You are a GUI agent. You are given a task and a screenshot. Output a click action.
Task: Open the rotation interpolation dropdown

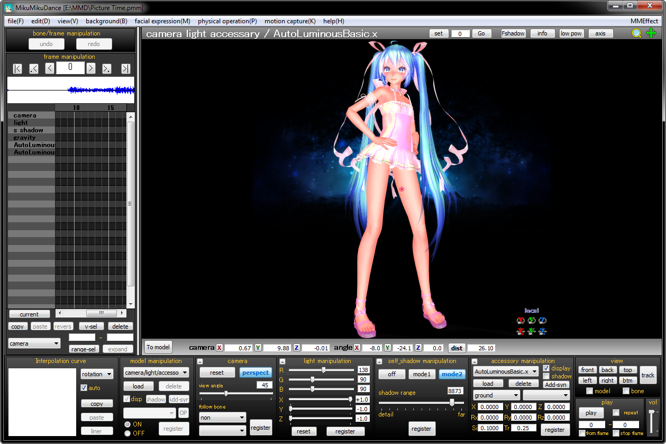click(x=97, y=374)
